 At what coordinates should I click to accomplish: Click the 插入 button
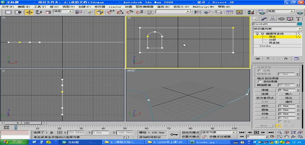[288, 94]
